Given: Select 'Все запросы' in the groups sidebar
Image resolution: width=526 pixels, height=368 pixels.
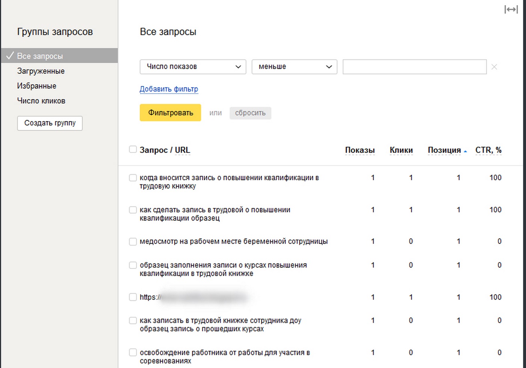Looking at the screenshot, I should tap(59, 56).
